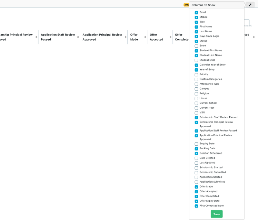The image size is (258, 224).
Task: Enable the Religion column
Action: (196, 93)
